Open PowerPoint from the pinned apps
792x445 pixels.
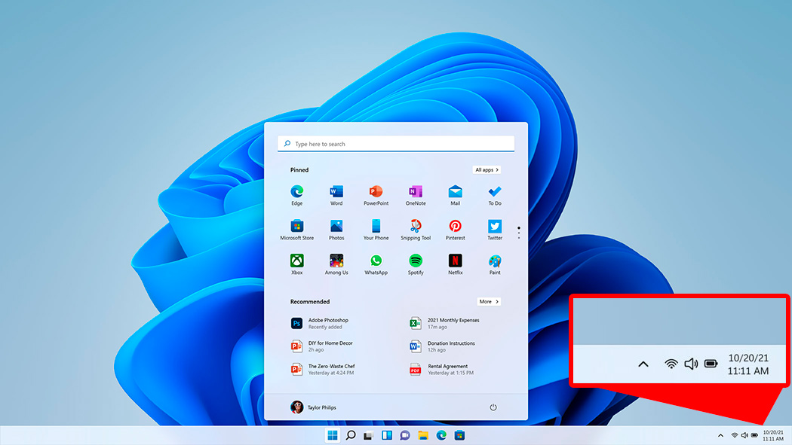pyautogui.click(x=376, y=195)
